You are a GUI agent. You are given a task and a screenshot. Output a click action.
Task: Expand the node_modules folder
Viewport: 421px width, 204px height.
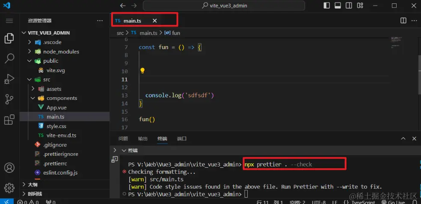pyautogui.click(x=65, y=52)
